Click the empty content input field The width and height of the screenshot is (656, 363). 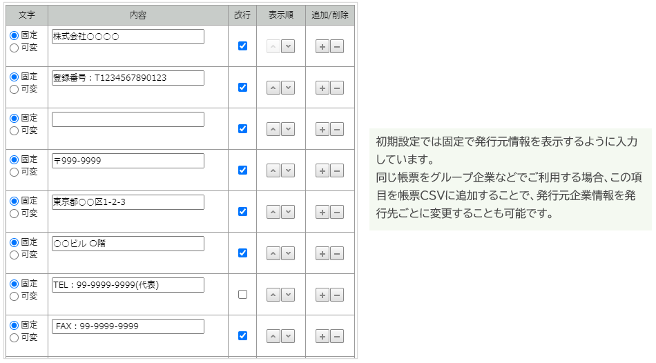click(x=128, y=119)
